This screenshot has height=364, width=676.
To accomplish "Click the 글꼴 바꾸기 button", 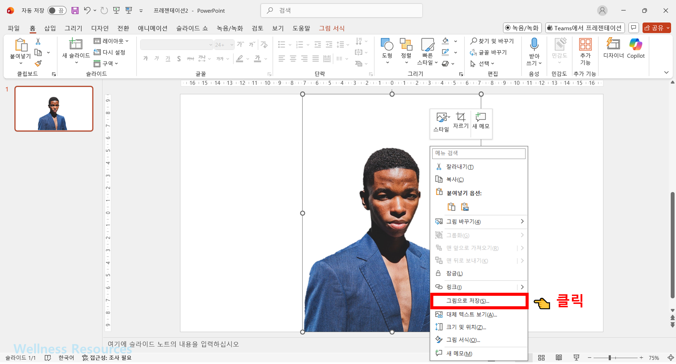I will (488, 52).
